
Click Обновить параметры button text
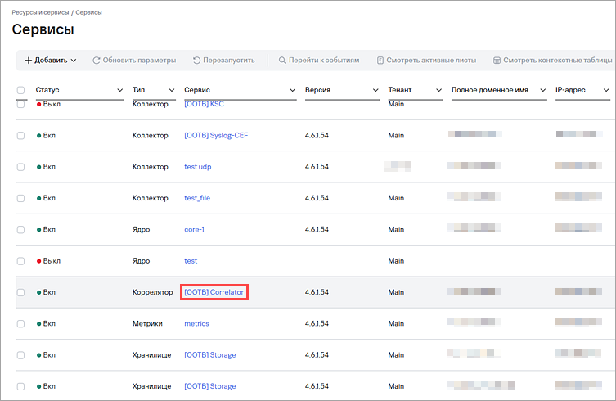139,61
